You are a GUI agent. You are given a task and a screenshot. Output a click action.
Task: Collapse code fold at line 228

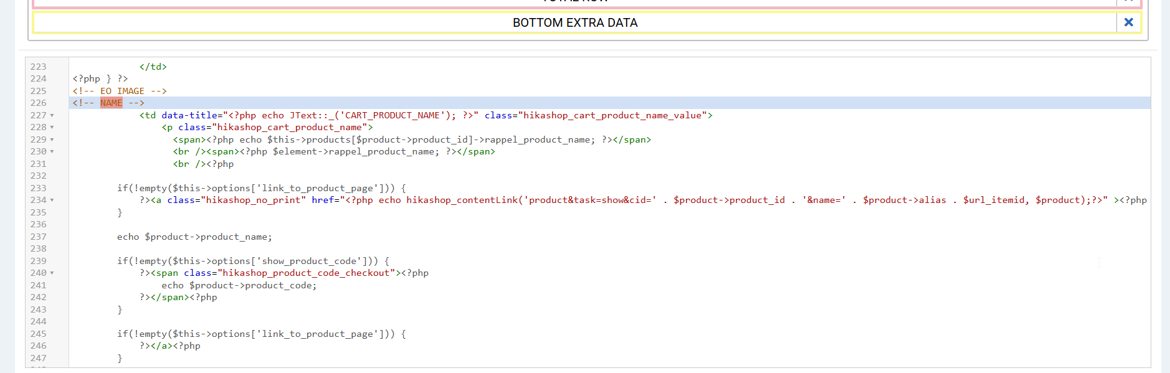point(52,128)
